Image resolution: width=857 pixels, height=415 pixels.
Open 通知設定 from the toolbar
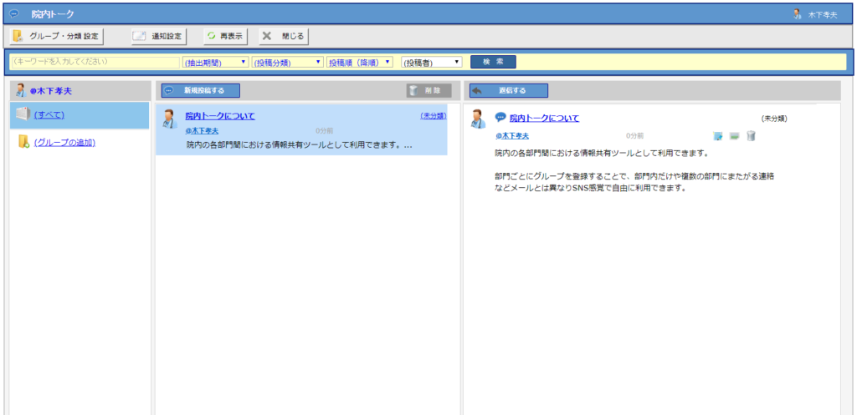pos(159,36)
